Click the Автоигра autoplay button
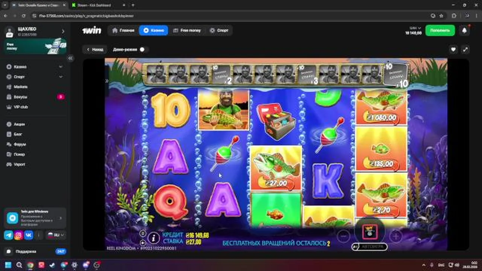 (369, 247)
